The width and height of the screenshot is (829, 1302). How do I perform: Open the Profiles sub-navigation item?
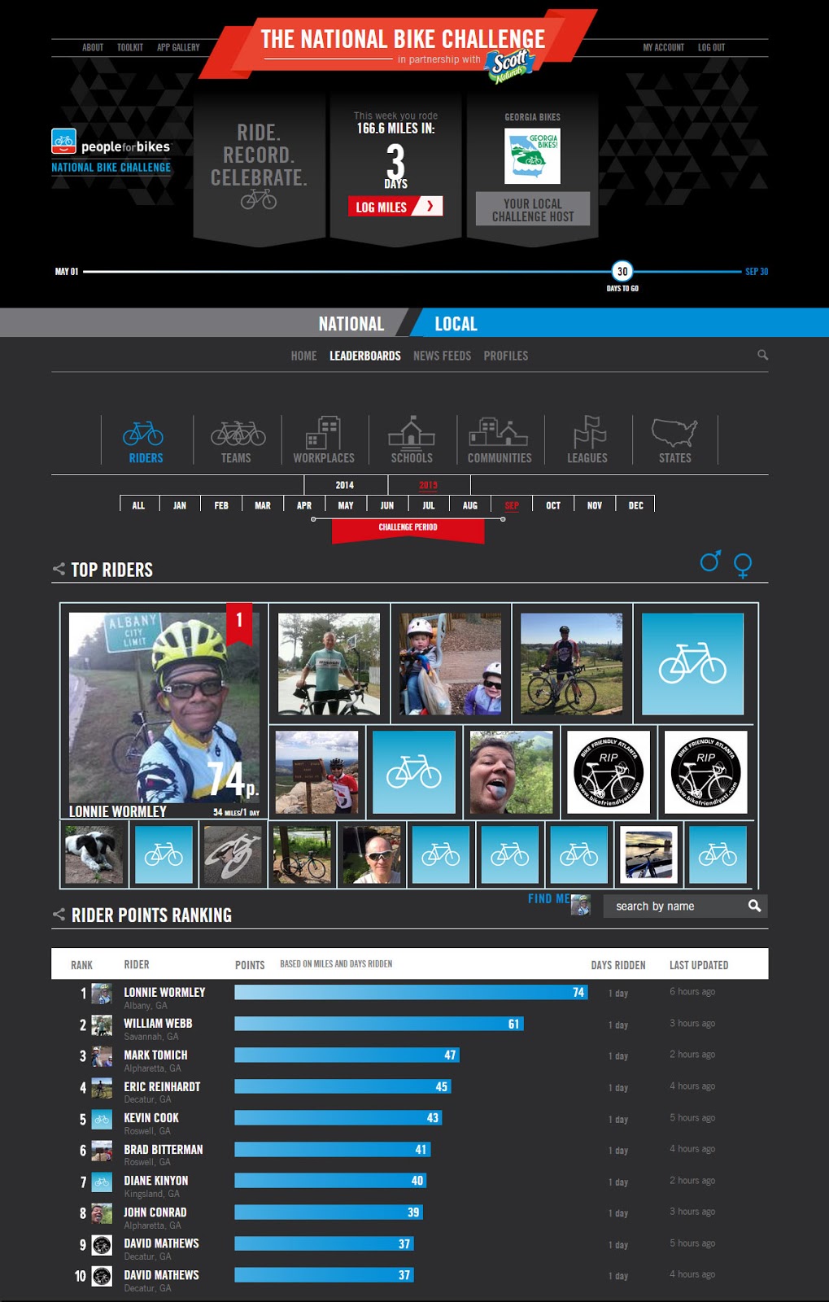pos(505,356)
